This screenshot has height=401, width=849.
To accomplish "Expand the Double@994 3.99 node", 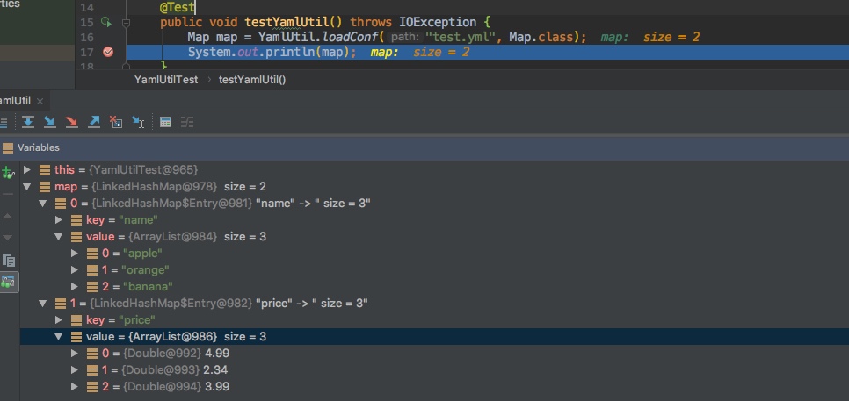I will pos(75,386).
